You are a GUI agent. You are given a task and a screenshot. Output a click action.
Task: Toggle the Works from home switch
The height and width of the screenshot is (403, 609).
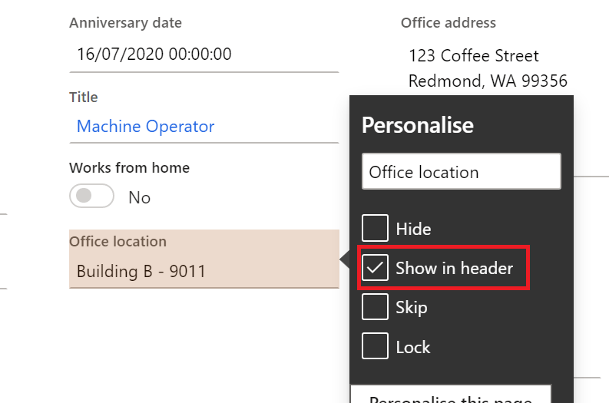click(91, 197)
